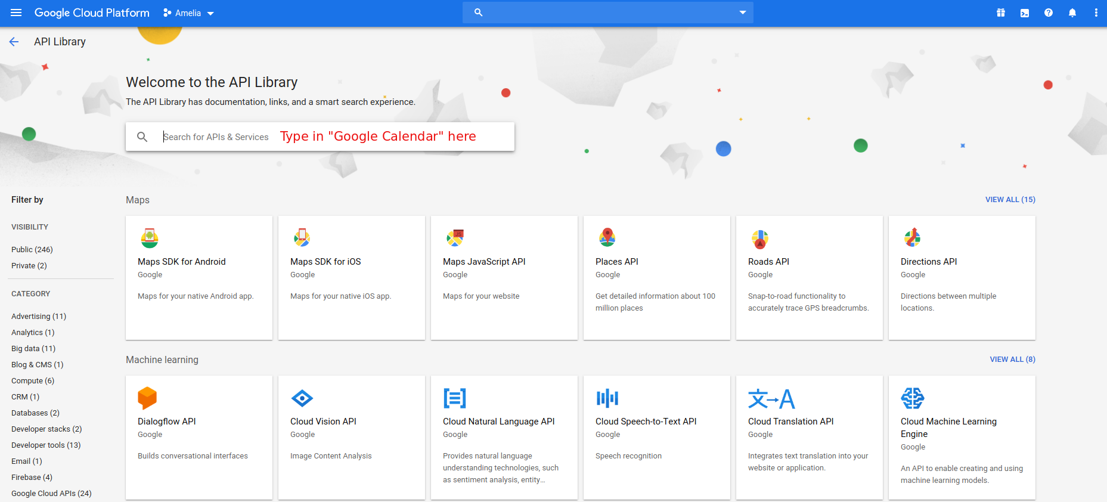The image size is (1107, 502).
Task: Expand the top search bar dropdown arrow
Action: tap(743, 13)
